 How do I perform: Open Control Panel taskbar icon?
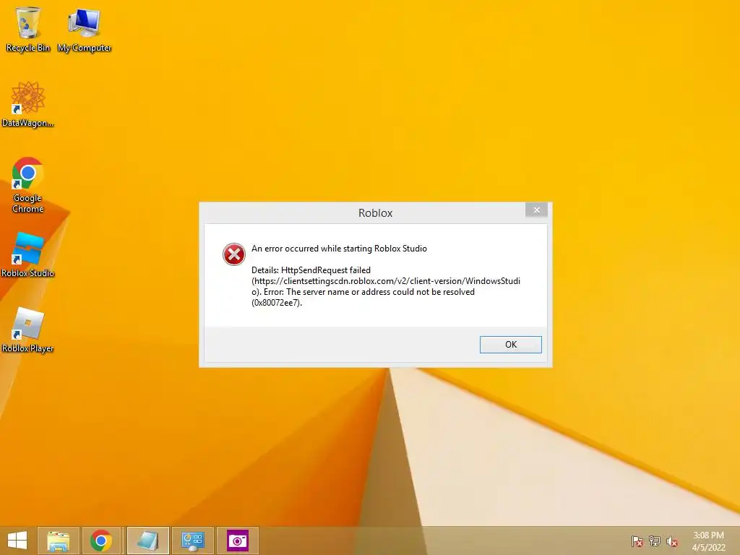pyautogui.click(x=192, y=541)
